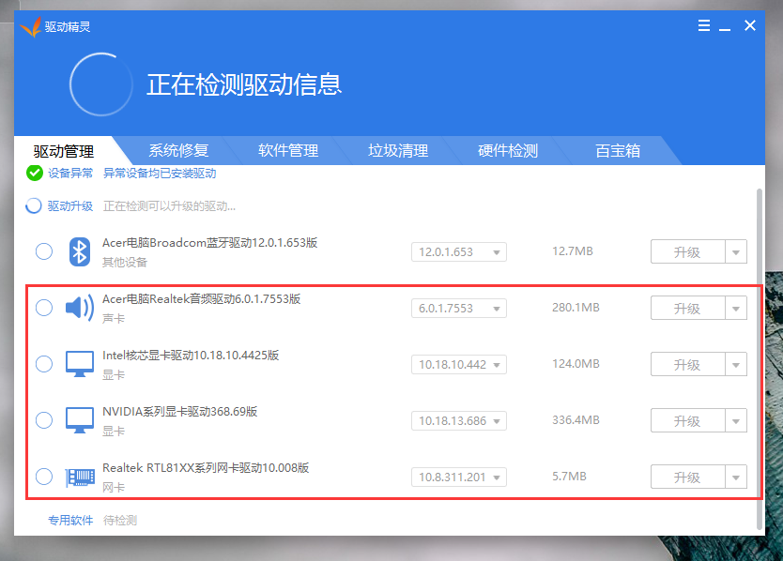Click the speaker icon for Realtek audio driver

(80, 308)
